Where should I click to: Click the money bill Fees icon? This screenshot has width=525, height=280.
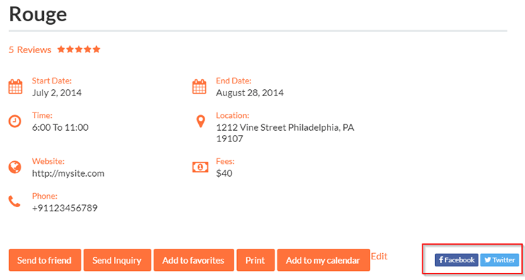(200, 167)
